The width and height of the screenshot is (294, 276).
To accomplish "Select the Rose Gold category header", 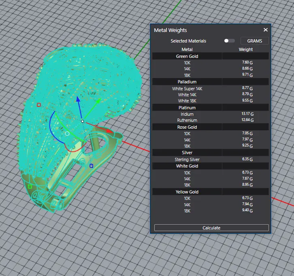I will tap(187, 127).
